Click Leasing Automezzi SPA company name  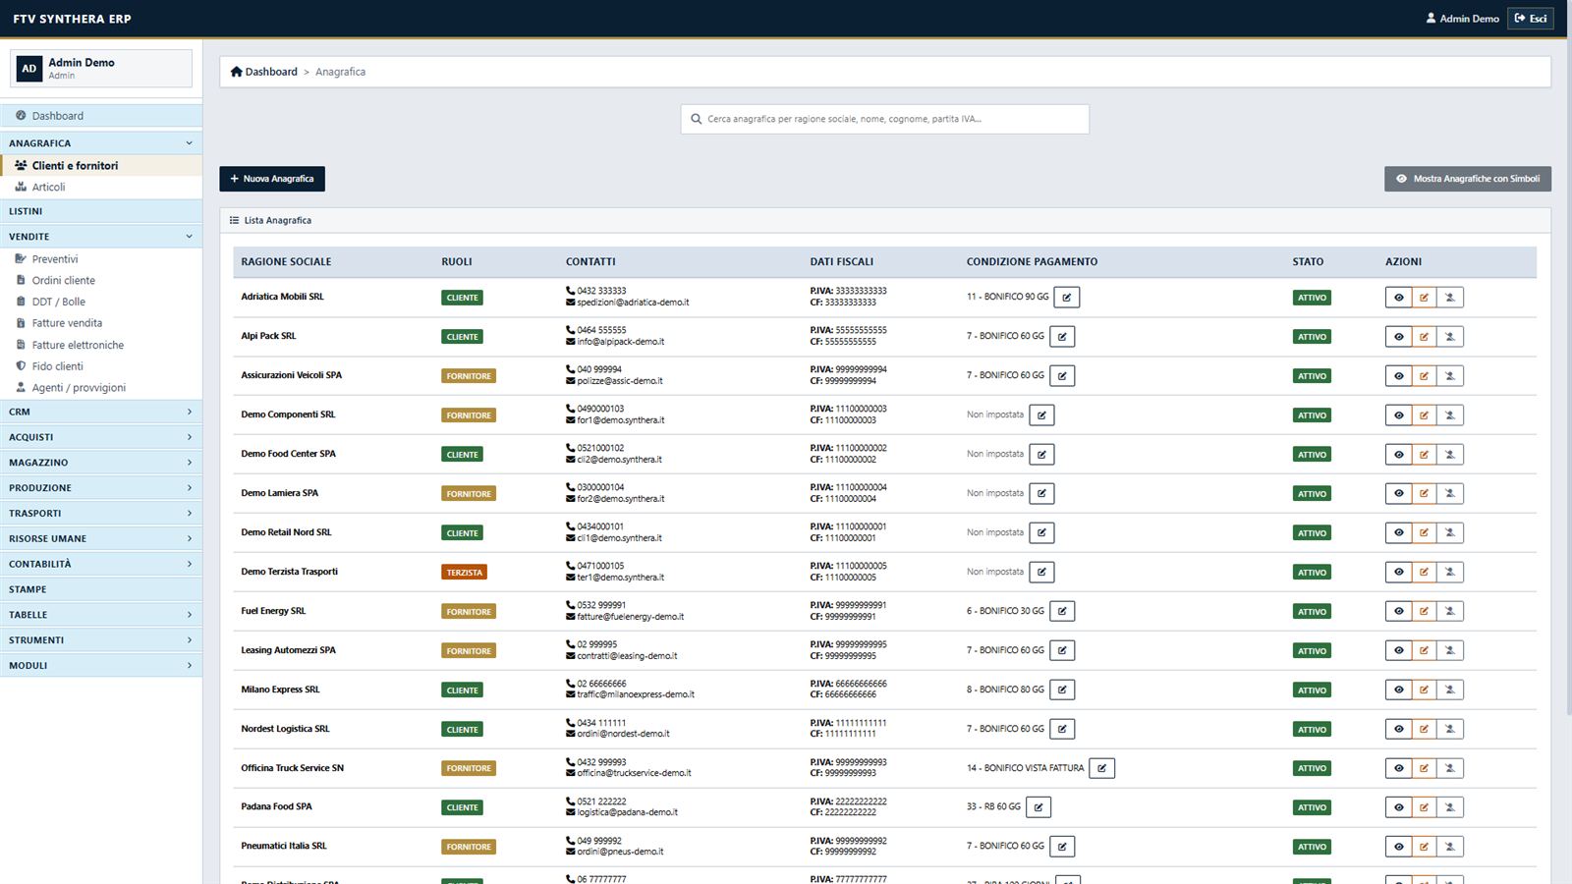288,650
